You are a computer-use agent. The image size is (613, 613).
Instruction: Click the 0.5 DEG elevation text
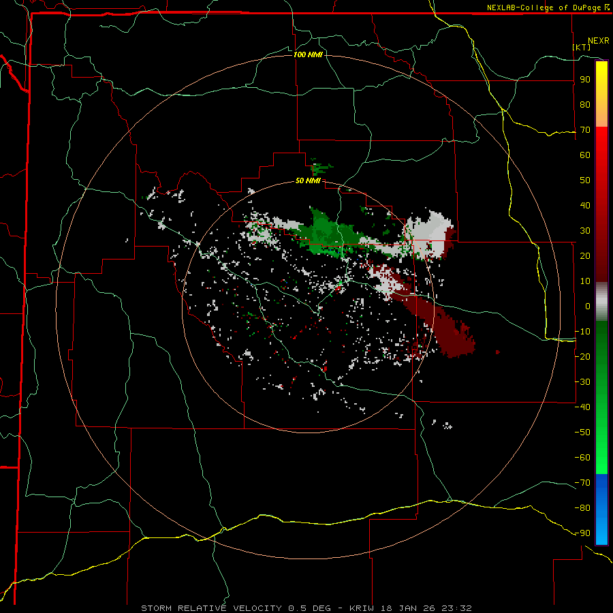coord(310,608)
